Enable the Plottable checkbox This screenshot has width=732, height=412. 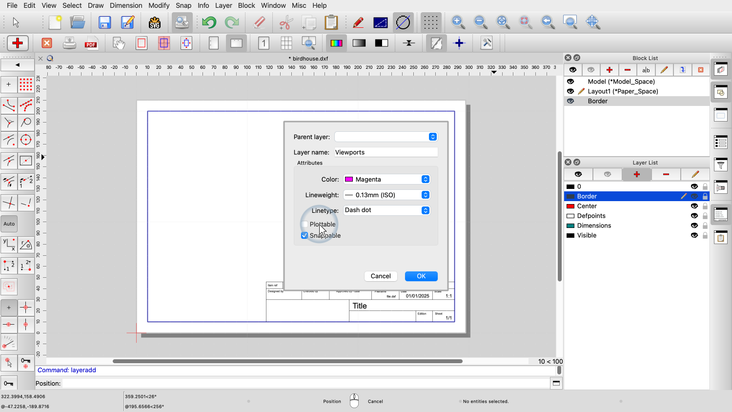pyautogui.click(x=305, y=225)
